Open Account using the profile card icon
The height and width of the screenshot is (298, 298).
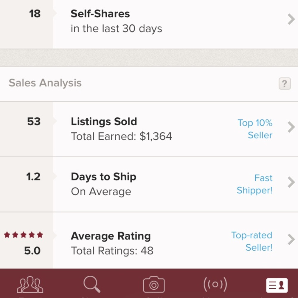pos(277,285)
